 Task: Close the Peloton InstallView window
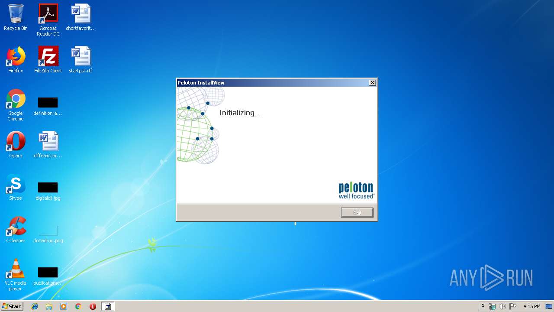[x=373, y=83]
